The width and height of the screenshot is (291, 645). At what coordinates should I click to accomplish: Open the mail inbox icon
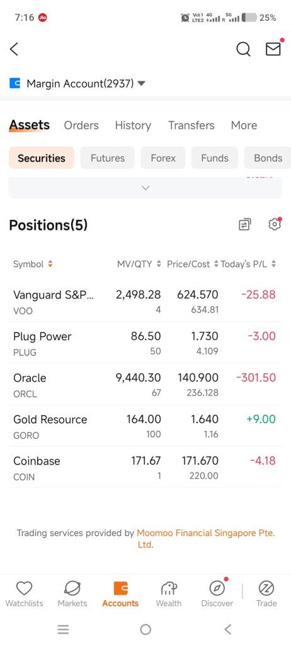(x=273, y=49)
